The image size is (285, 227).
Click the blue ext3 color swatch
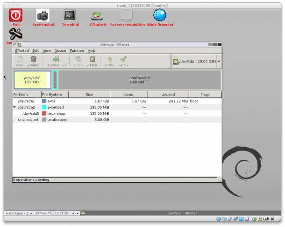coord(44,101)
